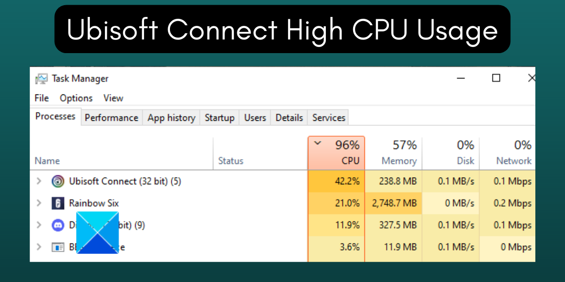Maximize the Task Manager window
565x282 pixels.
pos(496,78)
